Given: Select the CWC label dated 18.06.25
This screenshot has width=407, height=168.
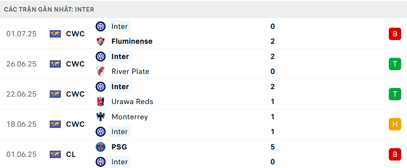Looking at the screenshot, I should (x=75, y=124).
